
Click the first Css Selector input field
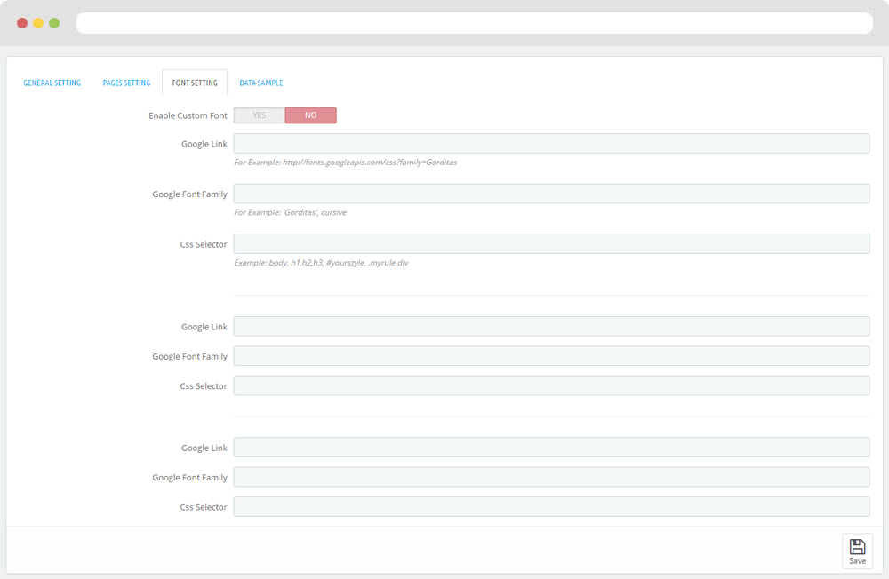[551, 244]
